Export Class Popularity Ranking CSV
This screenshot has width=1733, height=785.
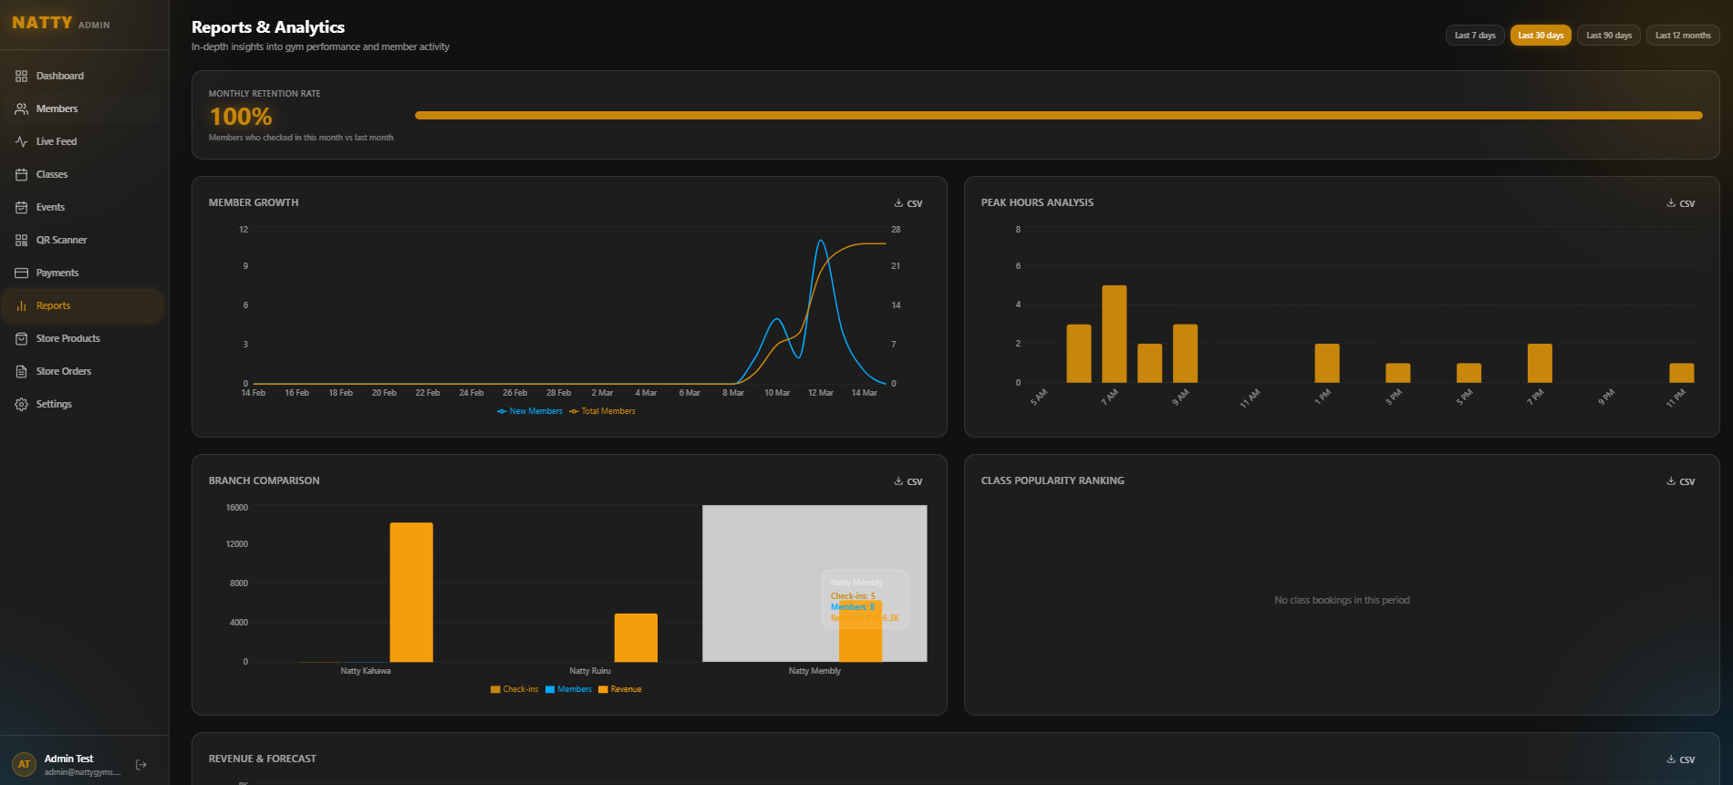coord(1681,481)
